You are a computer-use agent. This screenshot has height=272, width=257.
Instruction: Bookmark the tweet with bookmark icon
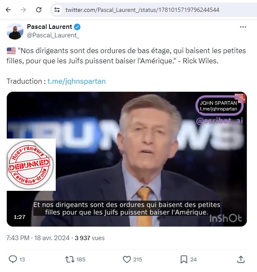184,260
